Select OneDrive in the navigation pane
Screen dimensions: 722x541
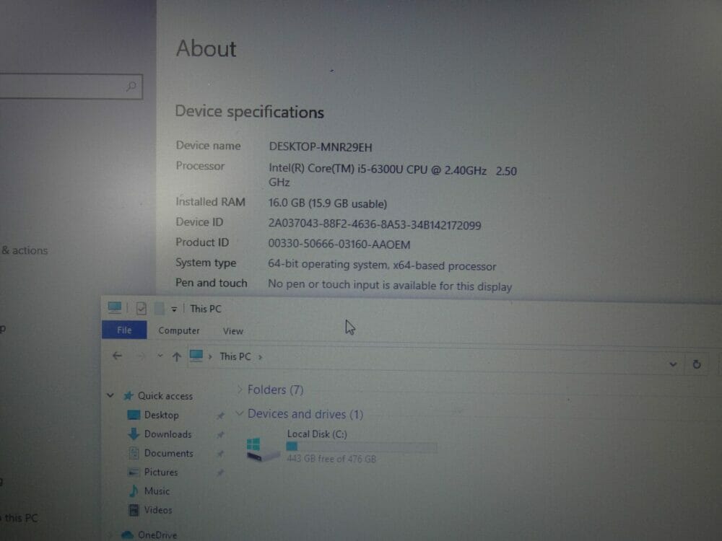pos(157,535)
